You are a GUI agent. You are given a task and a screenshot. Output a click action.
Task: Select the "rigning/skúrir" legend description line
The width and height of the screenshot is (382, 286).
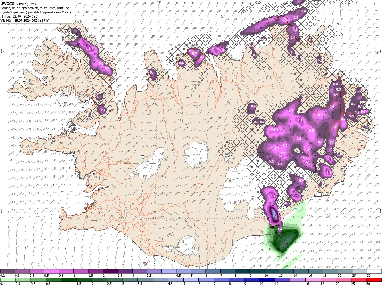click(35, 8)
